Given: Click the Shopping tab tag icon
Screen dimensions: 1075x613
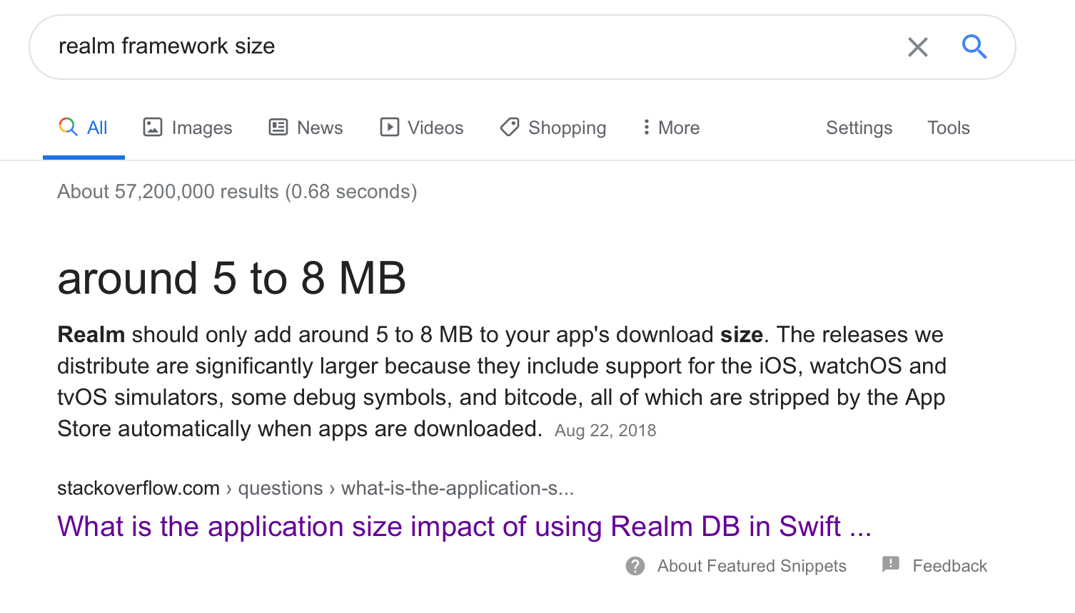Looking at the screenshot, I should click(510, 127).
